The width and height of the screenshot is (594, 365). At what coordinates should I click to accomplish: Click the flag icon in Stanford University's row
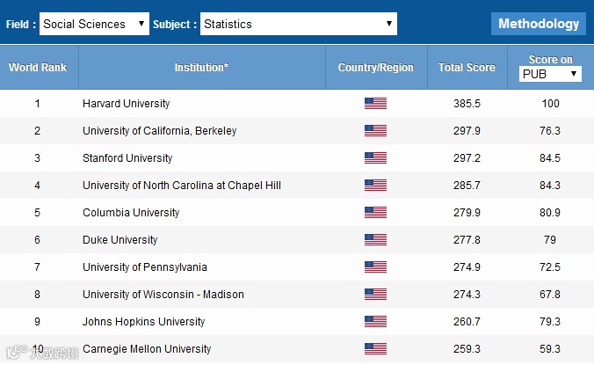coord(375,158)
